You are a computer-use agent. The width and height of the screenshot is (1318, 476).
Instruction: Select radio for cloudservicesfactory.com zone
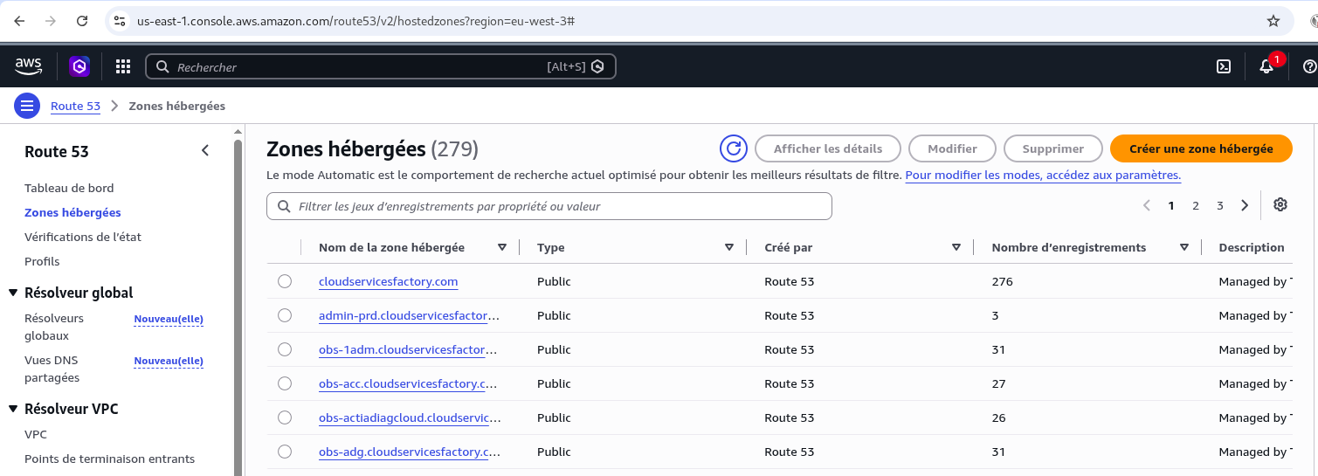[285, 281]
